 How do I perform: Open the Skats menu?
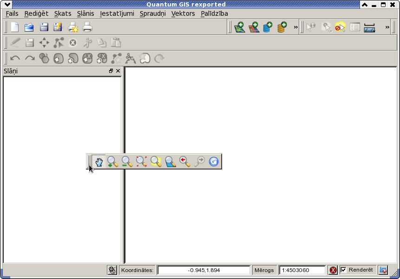coord(63,13)
